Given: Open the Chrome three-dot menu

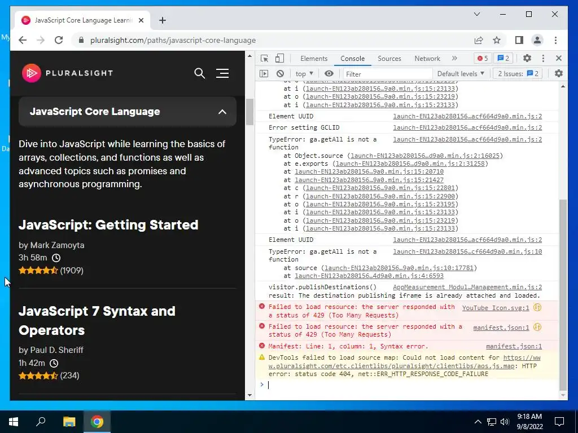Looking at the screenshot, I should [555, 40].
